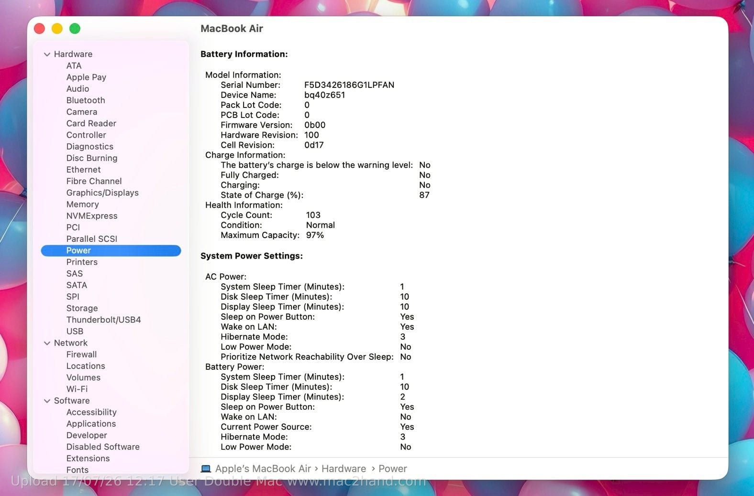The height and width of the screenshot is (496, 754).
Task: Open Firewall under Network
Action: (x=81, y=355)
